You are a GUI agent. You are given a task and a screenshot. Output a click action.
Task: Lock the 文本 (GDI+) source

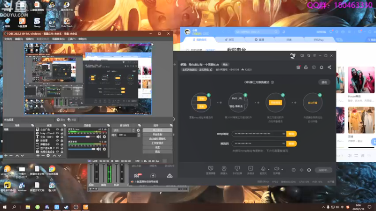point(62,137)
